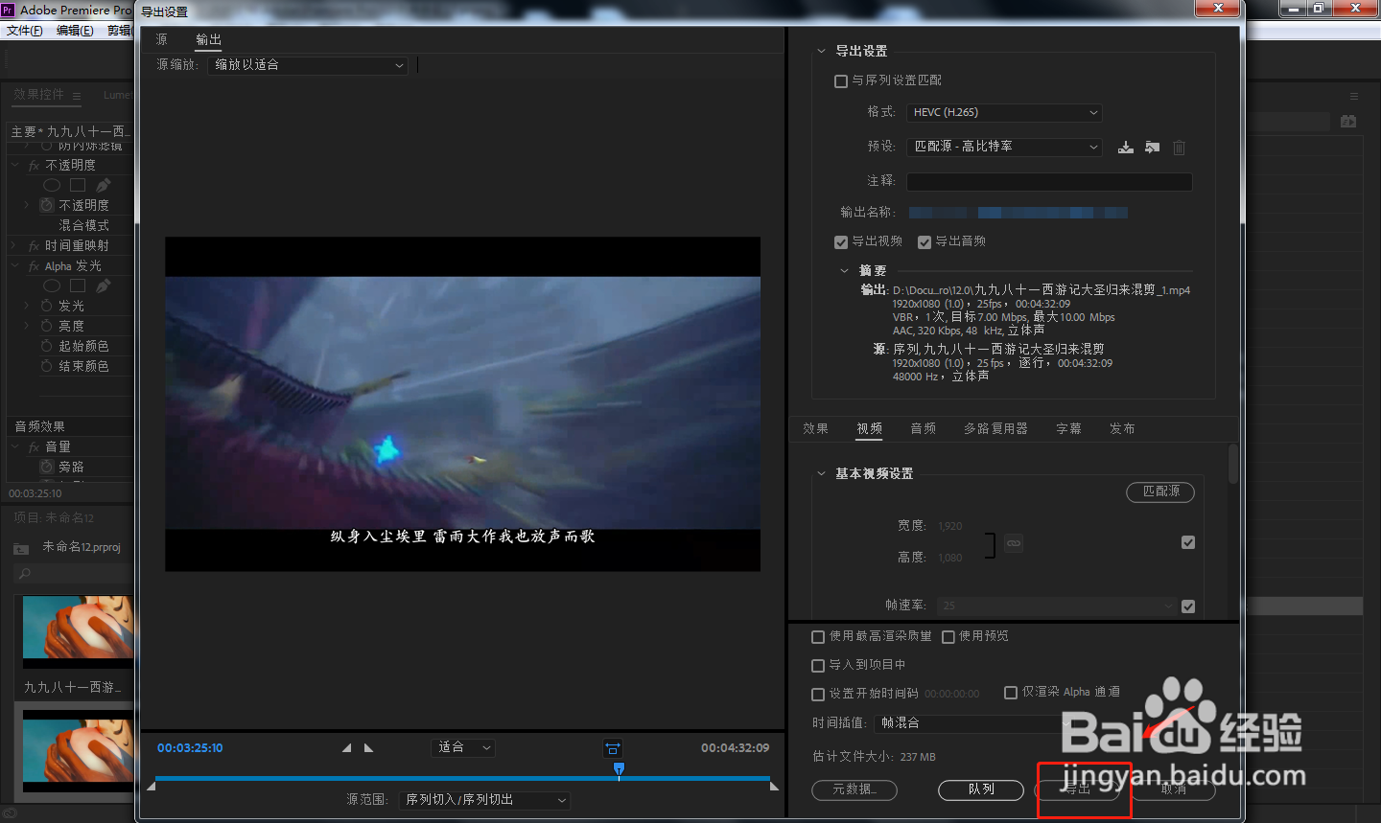1381x823 pixels.
Task: Enable 使用最高渲染质量 checkbox
Action: tap(818, 637)
